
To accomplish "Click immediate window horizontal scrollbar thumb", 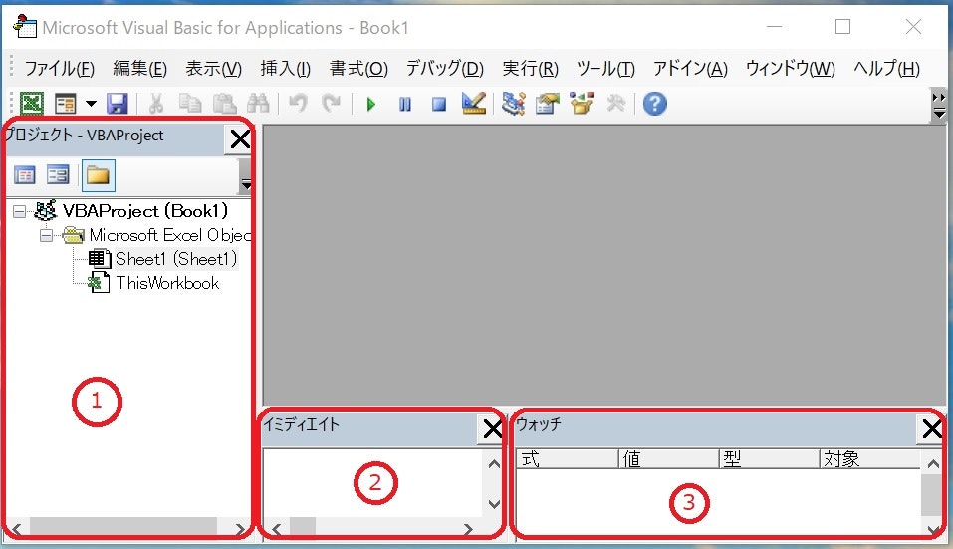I will tap(302, 527).
